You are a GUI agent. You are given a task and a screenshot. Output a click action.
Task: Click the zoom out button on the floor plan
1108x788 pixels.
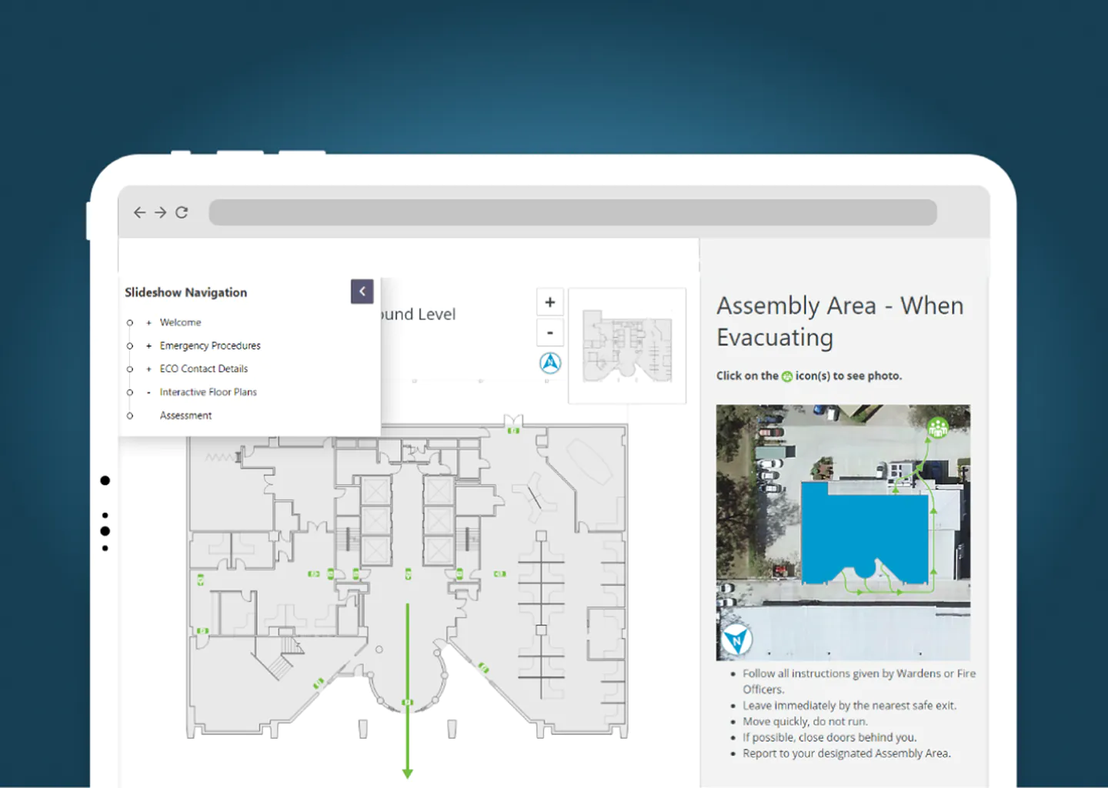[549, 332]
